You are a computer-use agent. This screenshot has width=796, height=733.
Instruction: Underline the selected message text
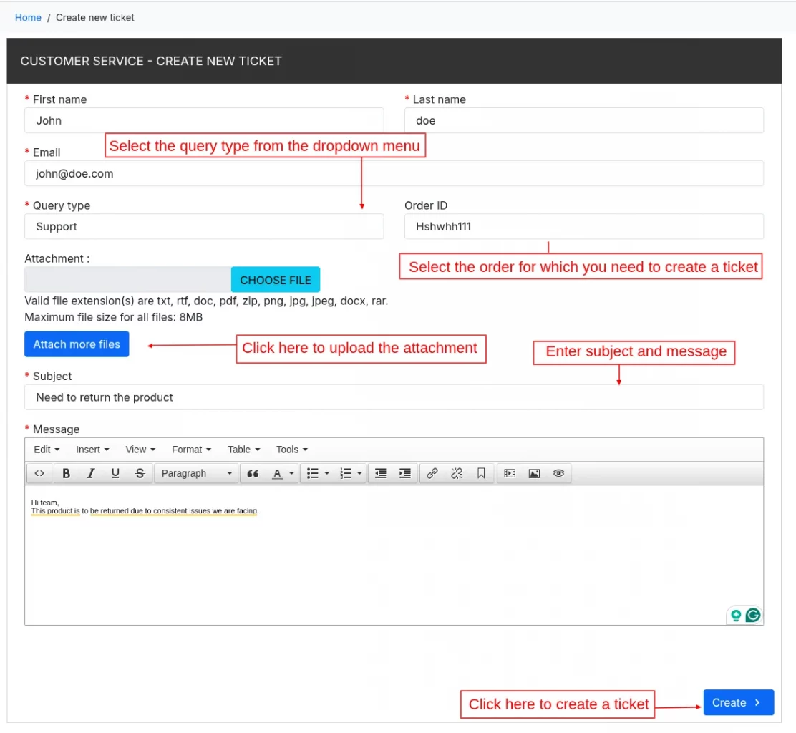click(115, 474)
